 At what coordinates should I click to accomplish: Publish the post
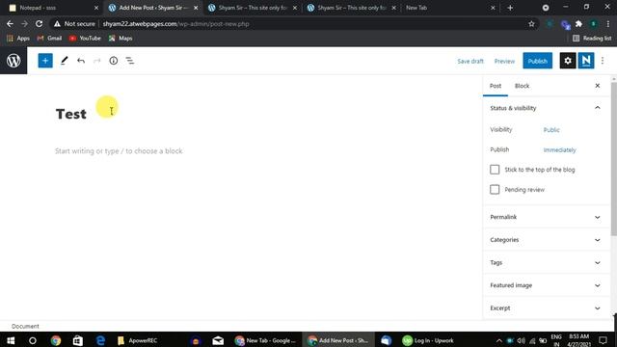point(538,61)
